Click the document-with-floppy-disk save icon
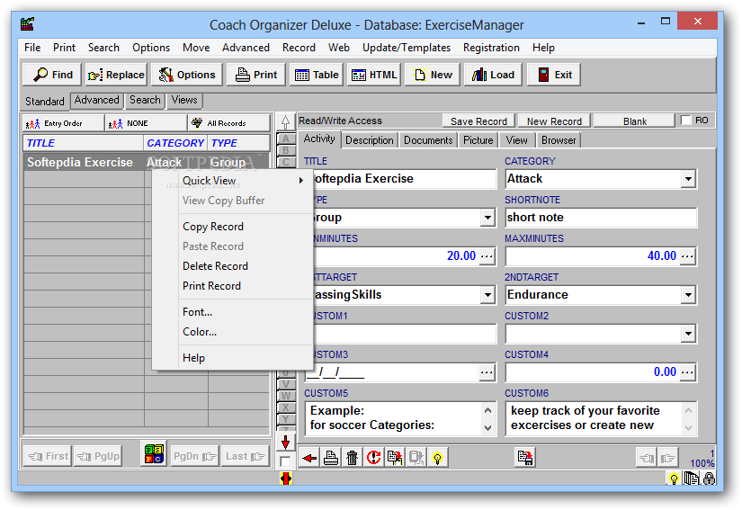Image resolution: width=742 pixels, height=510 pixels. point(524,458)
